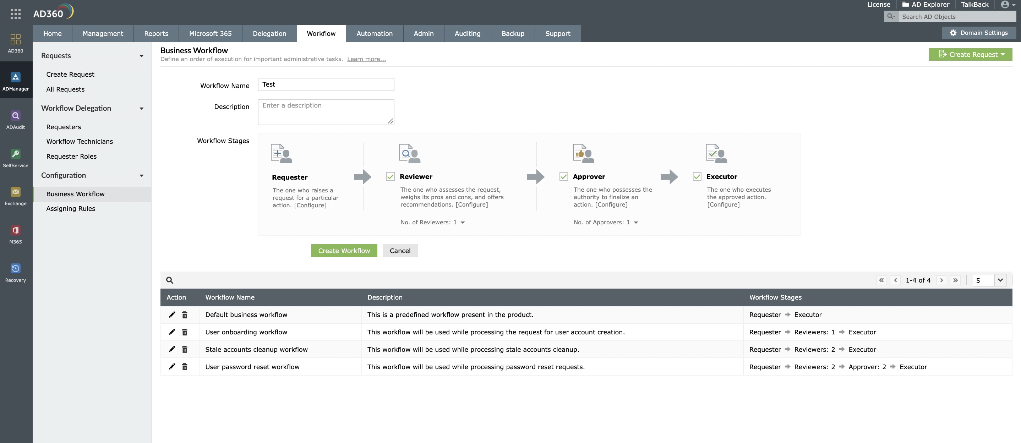Open the ADAudit module from the sidebar

click(x=16, y=119)
